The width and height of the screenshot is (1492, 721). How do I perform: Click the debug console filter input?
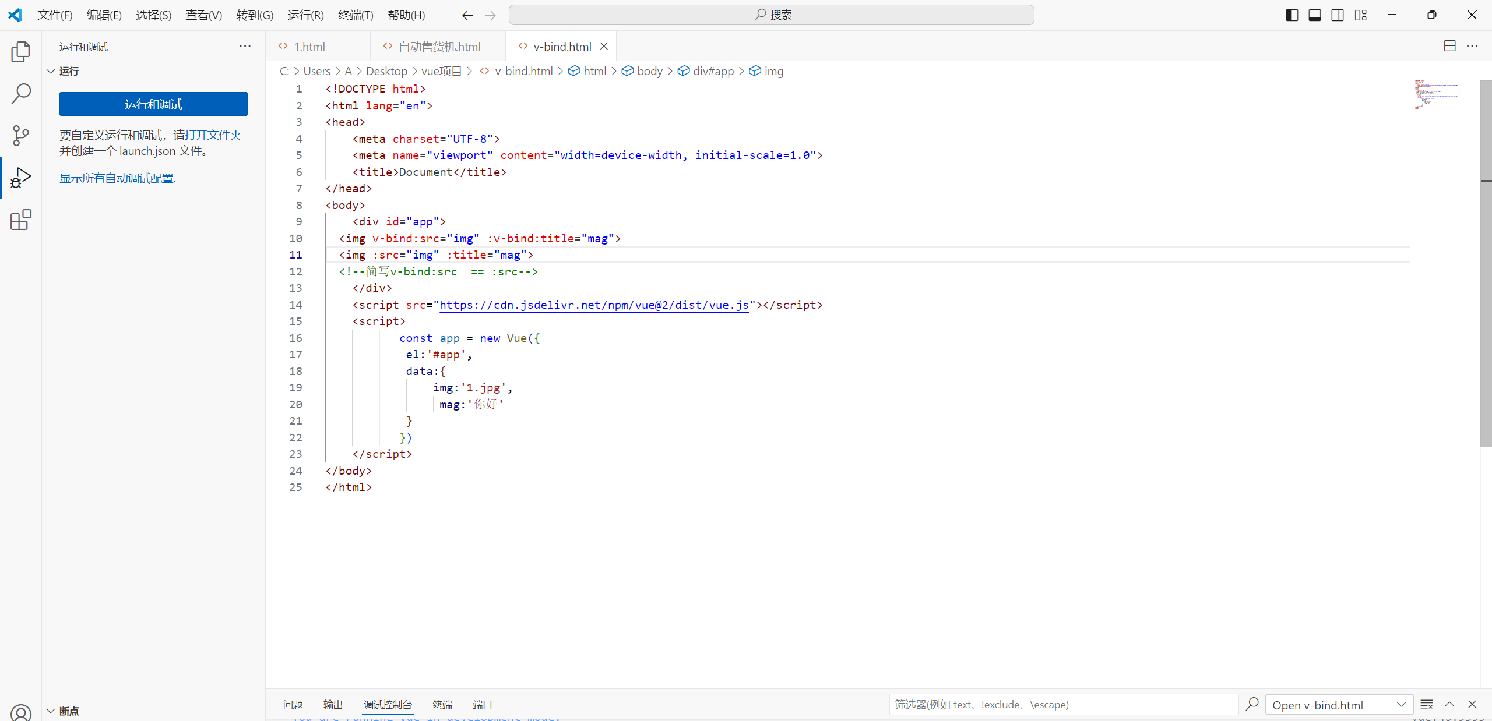click(x=1063, y=705)
